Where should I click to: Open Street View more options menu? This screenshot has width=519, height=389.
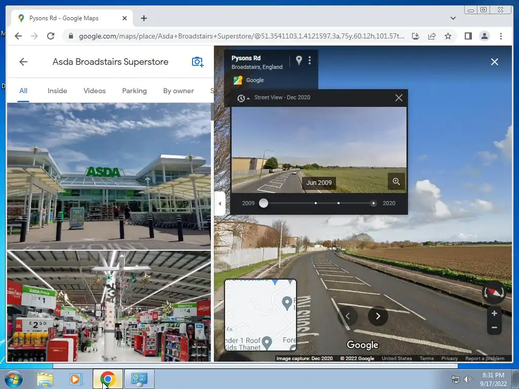coord(310,60)
